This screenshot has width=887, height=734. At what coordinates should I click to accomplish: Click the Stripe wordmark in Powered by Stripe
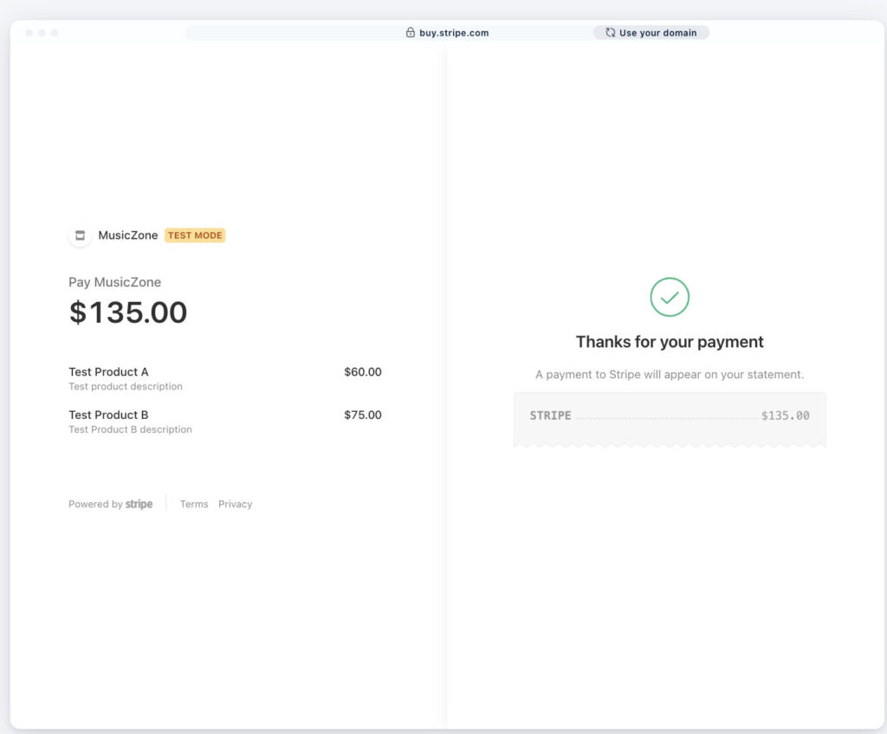click(x=139, y=504)
